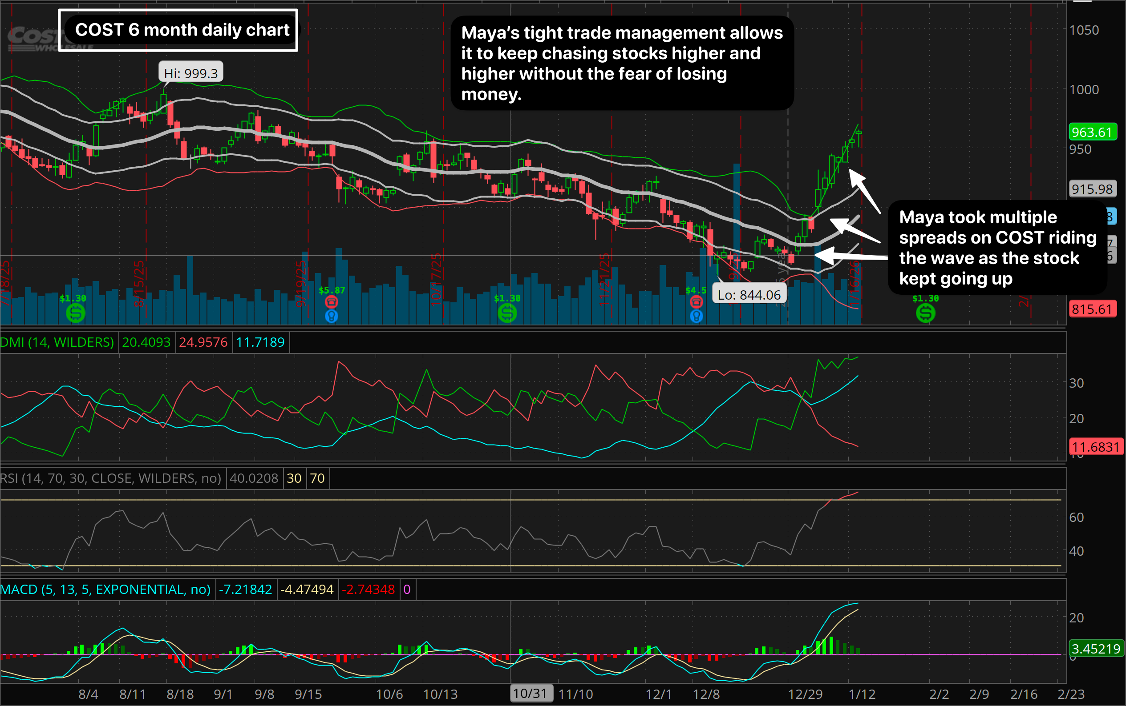Click the August dividend $1.30 green icon
The height and width of the screenshot is (706, 1126).
75,313
